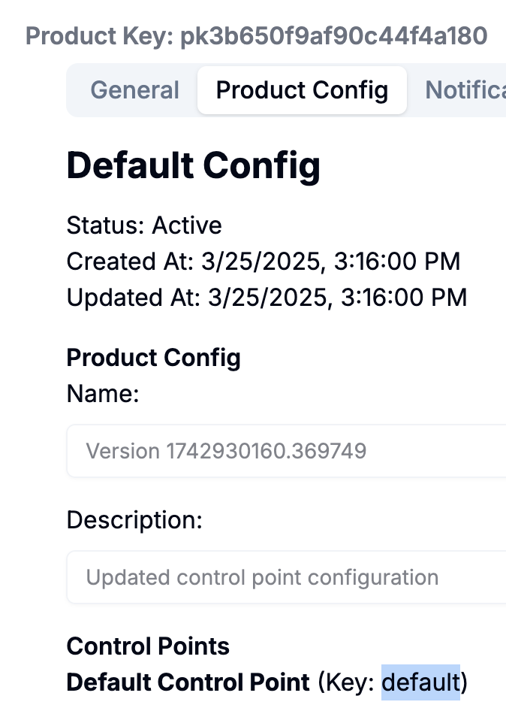Click the "Updated At" timestamp line
506x711 pixels.
pos(267,297)
